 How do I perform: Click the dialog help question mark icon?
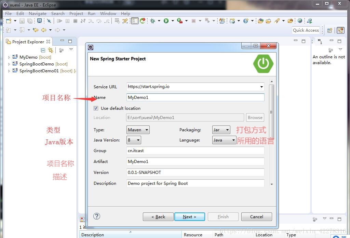pos(97,216)
